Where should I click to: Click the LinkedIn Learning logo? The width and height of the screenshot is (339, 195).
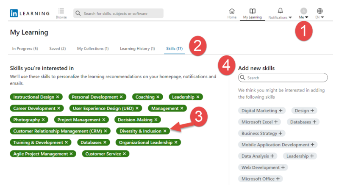tap(29, 13)
